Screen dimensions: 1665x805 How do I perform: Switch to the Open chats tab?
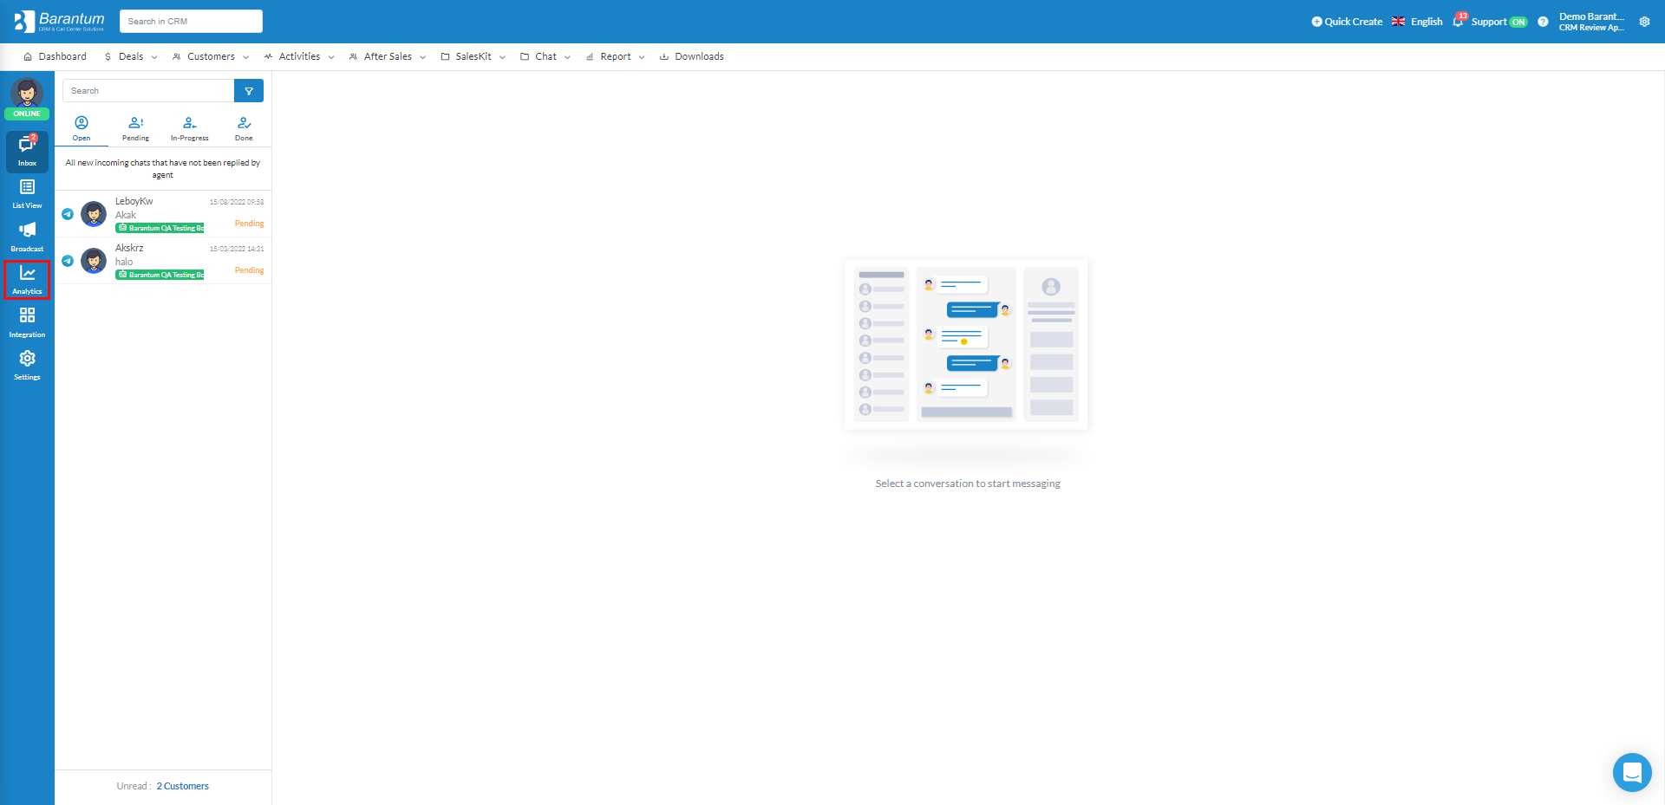point(82,128)
